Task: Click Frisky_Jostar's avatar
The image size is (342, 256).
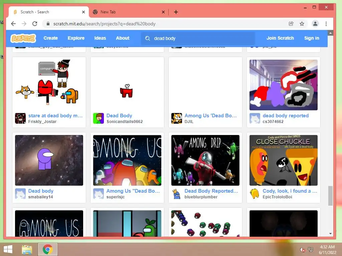Action: 20,118
